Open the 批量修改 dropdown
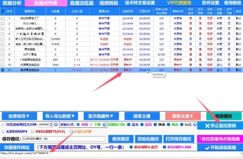 click(19, 116)
